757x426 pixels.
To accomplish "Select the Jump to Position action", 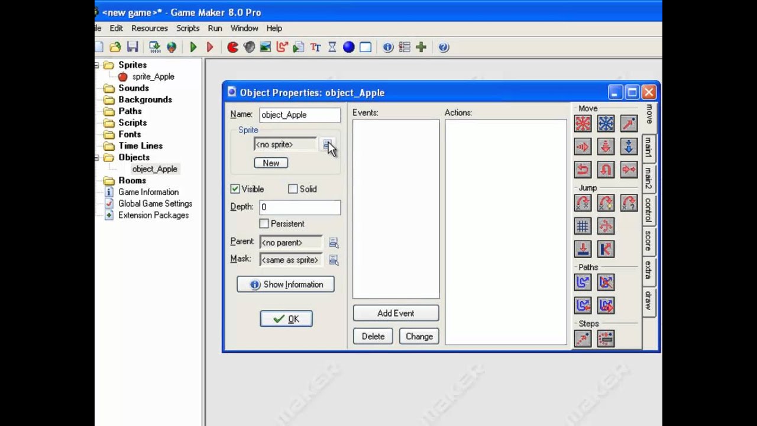I will pos(583,203).
